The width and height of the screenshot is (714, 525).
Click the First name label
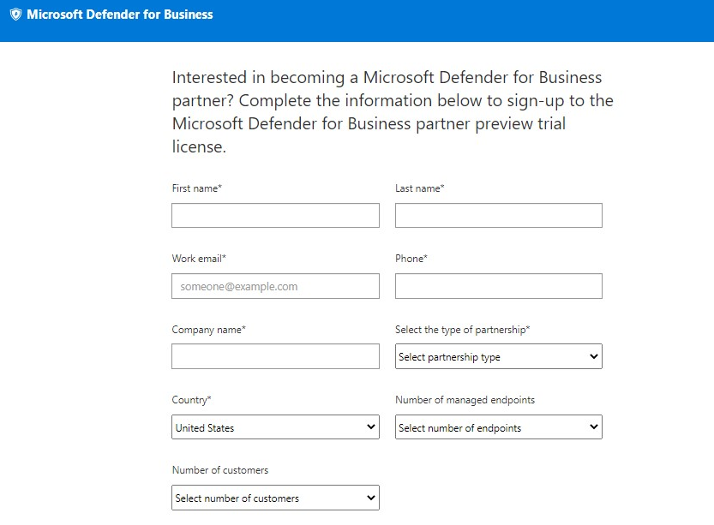tap(197, 188)
